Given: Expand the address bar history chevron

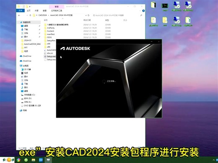Looking at the screenshot, I should [86, 15].
